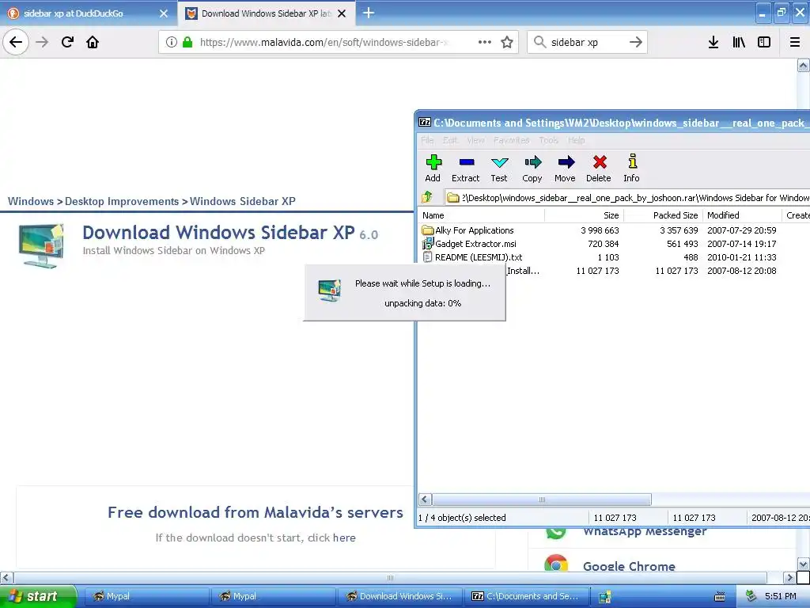Click the search go arrow beside sidebar xp
The image size is (810, 608).
636,42
